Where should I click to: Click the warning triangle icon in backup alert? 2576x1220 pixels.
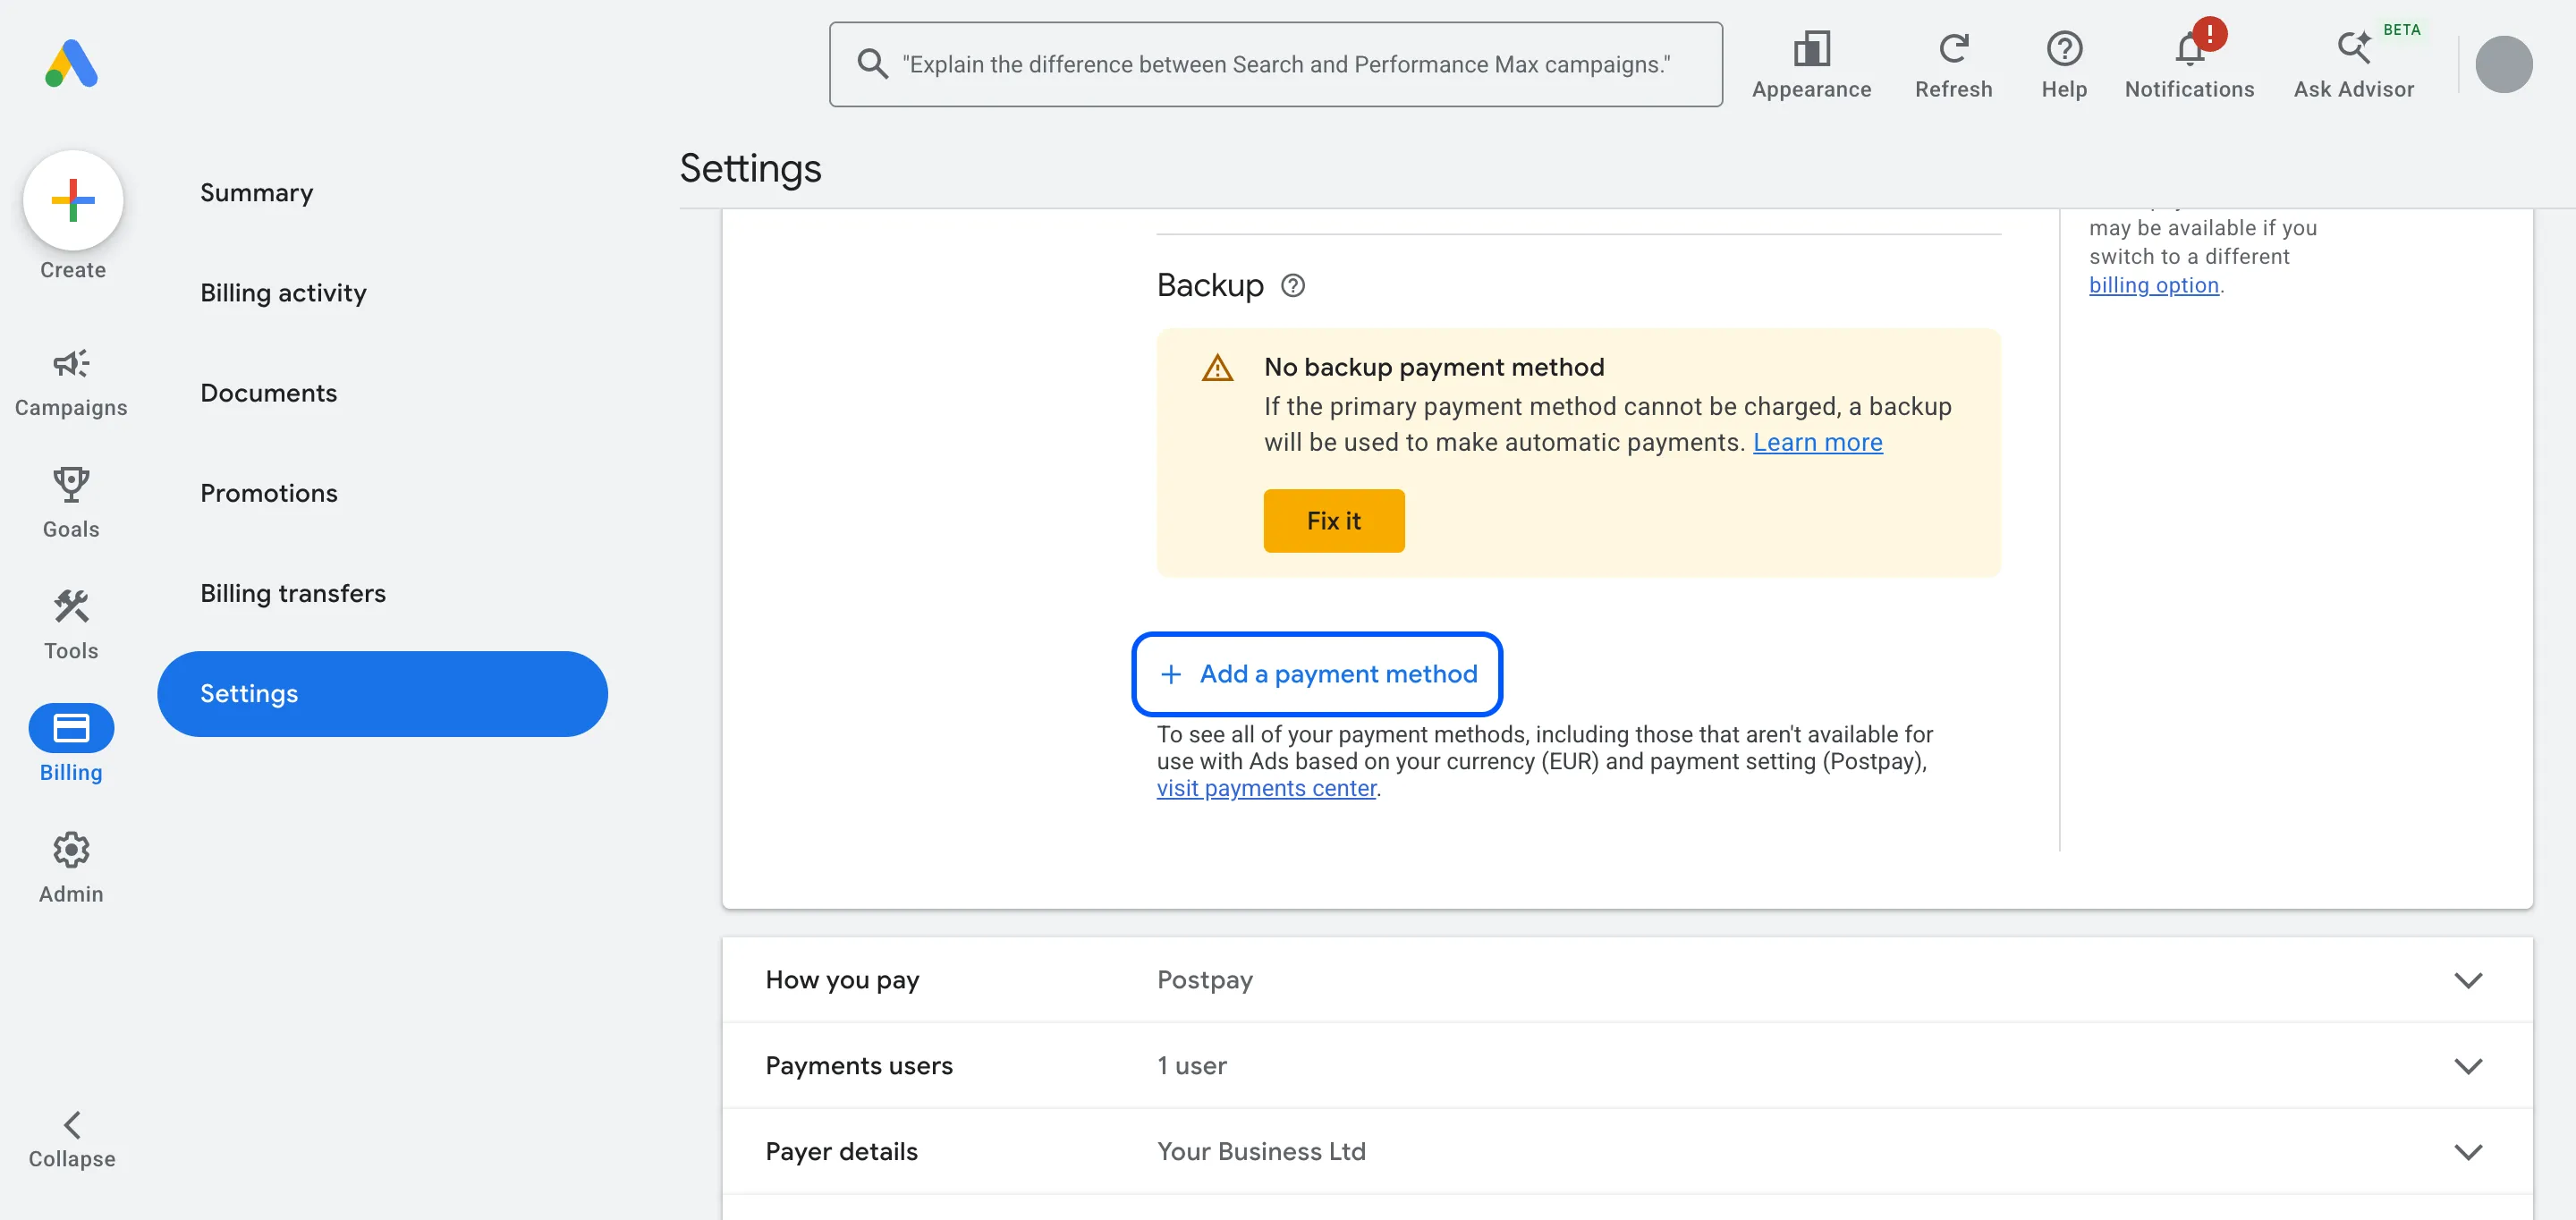(1217, 368)
